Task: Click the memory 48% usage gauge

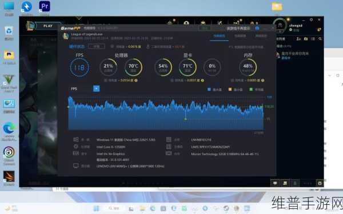Action: pyautogui.click(x=248, y=67)
